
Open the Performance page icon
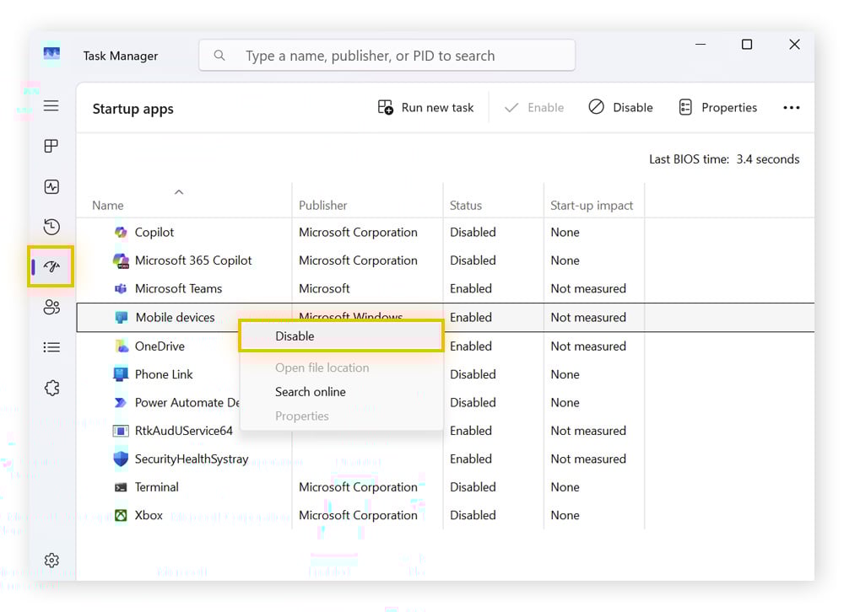tap(51, 187)
